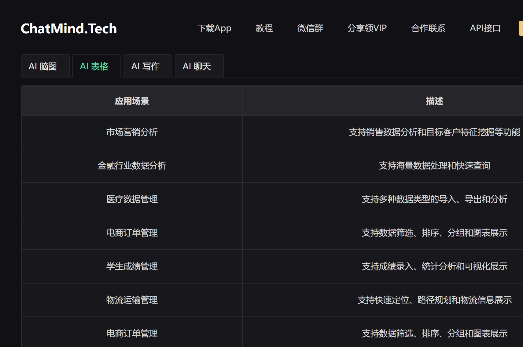
Task: Click the 支持销售数据分析和目标客户特征挖掘等功能 description
Action: (434, 132)
